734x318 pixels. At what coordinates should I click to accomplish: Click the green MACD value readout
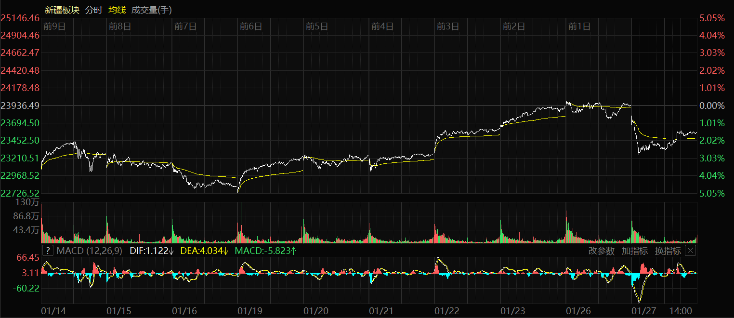point(265,251)
